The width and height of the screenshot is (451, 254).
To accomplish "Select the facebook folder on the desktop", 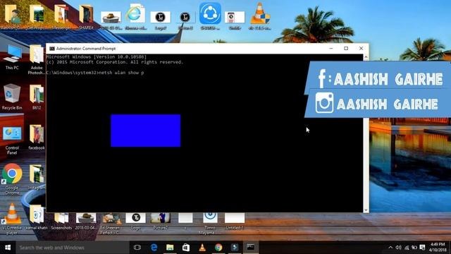I will click(x=37, y=137).
